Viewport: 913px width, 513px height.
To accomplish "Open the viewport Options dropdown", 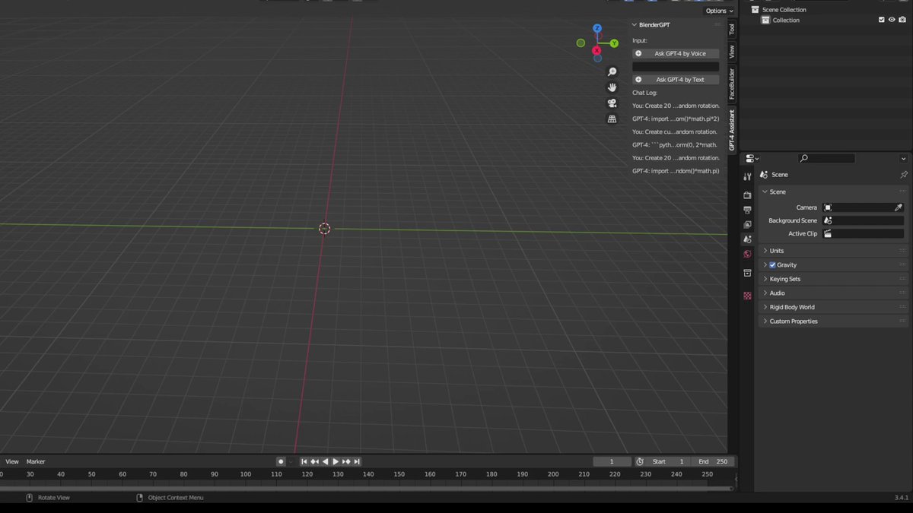I will [x=719, y=11].
